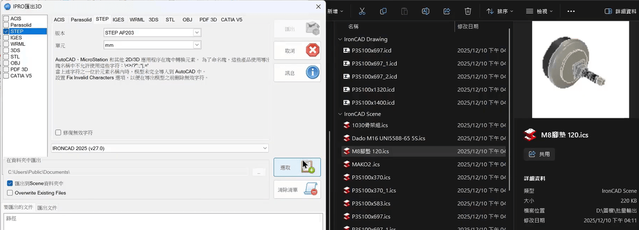
Task: Check the STL format checkbox
Action: pos(6,56)
